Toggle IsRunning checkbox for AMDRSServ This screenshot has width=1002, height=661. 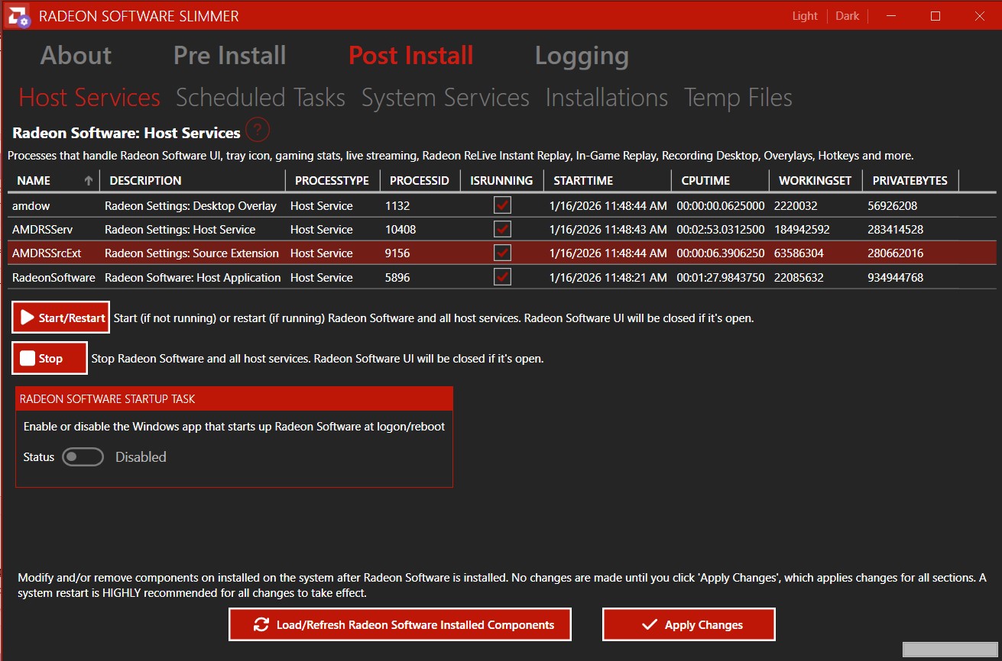coord(502,229)
